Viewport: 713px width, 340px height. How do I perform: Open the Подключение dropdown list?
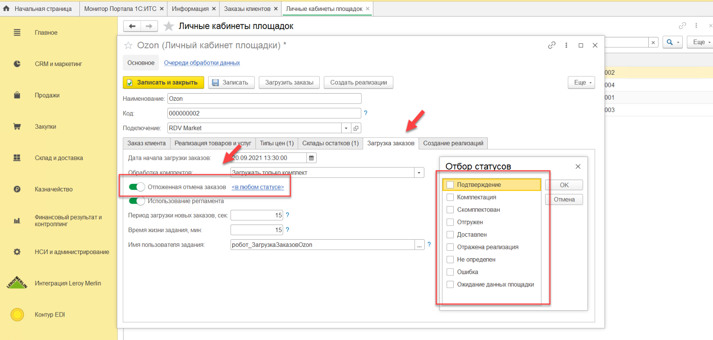point(346,128)
